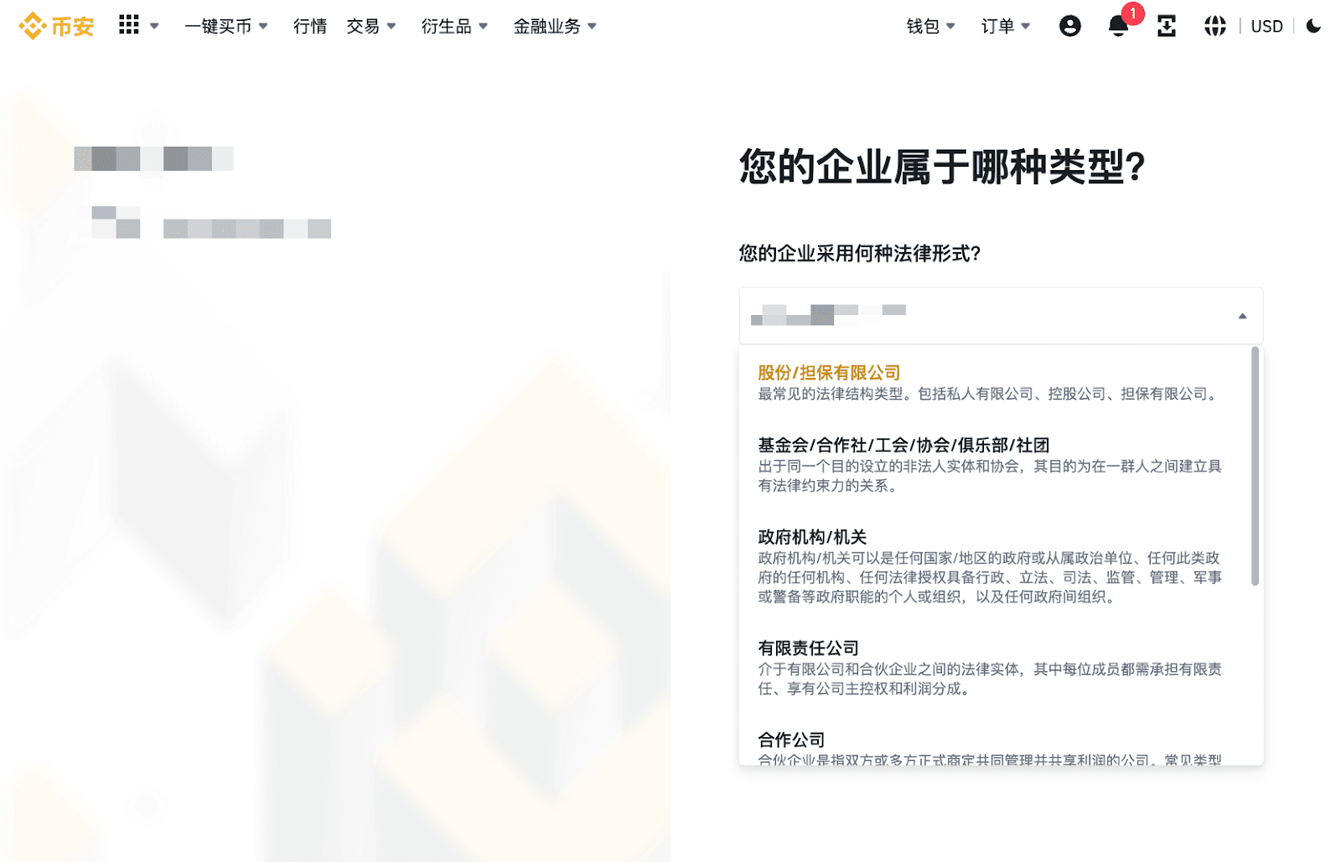Screen dimensions: 1341x862
Task: Select USD currency setting
Action: coord(1266,27)
